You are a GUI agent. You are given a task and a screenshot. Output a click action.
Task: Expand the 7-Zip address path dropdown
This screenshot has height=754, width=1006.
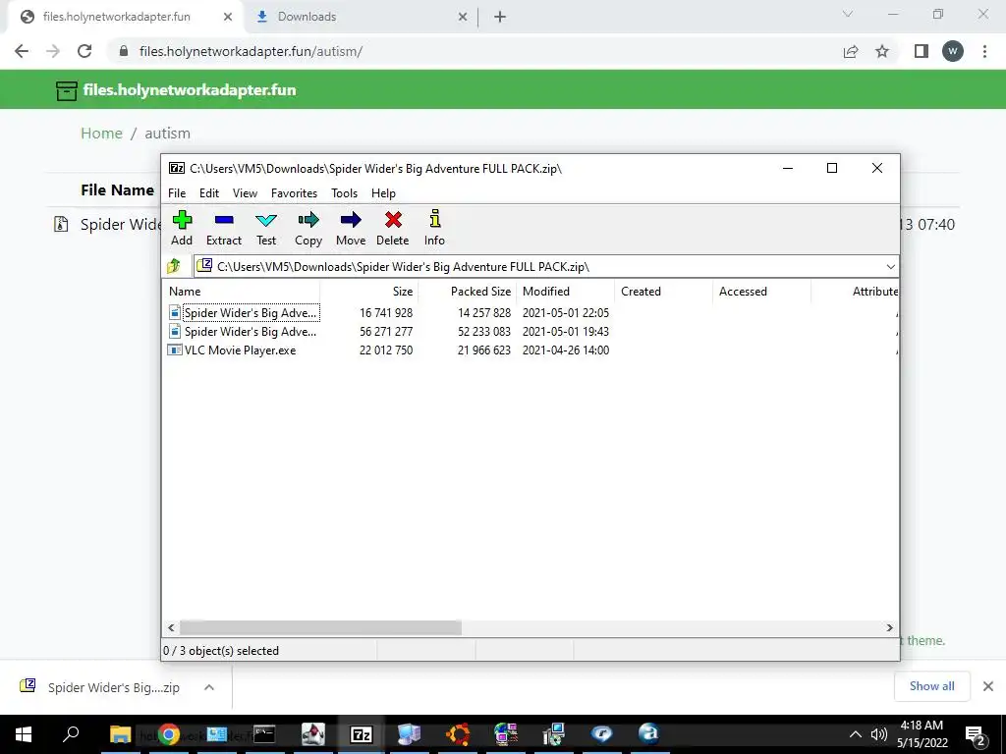point(890,267)
